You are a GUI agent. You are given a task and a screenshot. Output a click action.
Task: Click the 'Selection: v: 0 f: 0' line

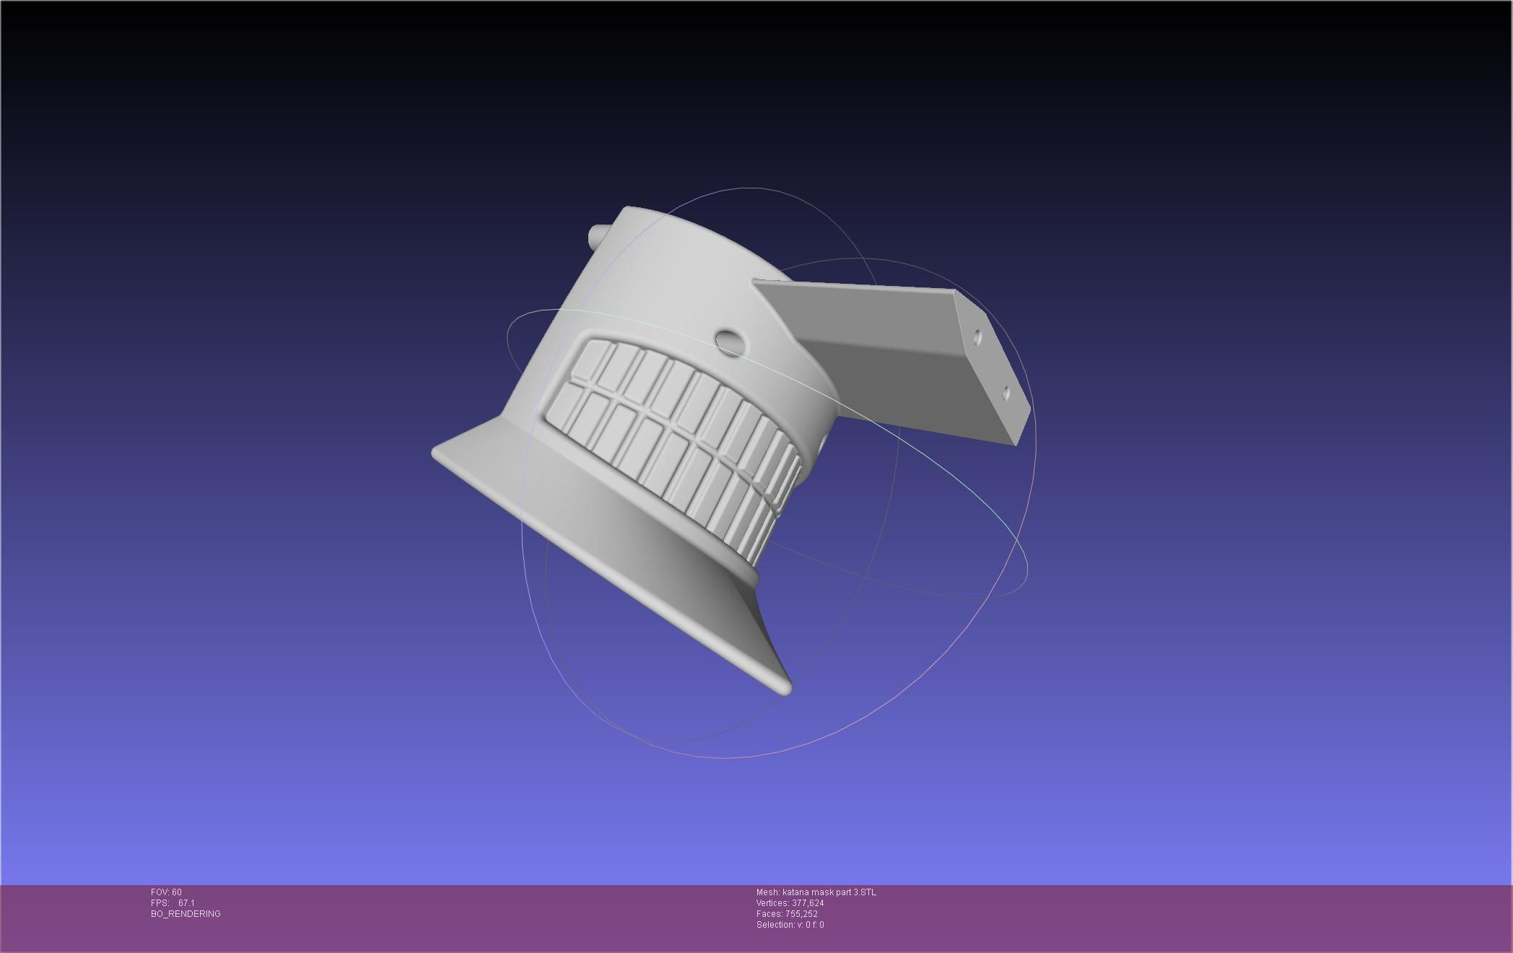tap(790, 925)
